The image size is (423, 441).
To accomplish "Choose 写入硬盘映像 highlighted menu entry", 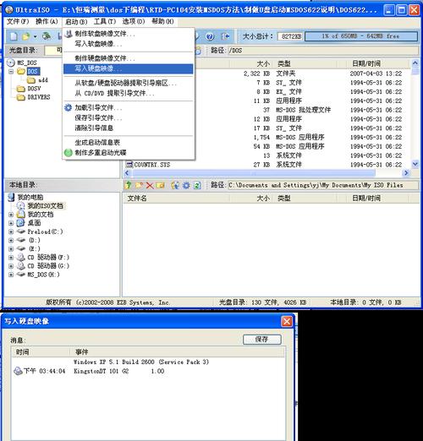I will (x=129, y=68).
